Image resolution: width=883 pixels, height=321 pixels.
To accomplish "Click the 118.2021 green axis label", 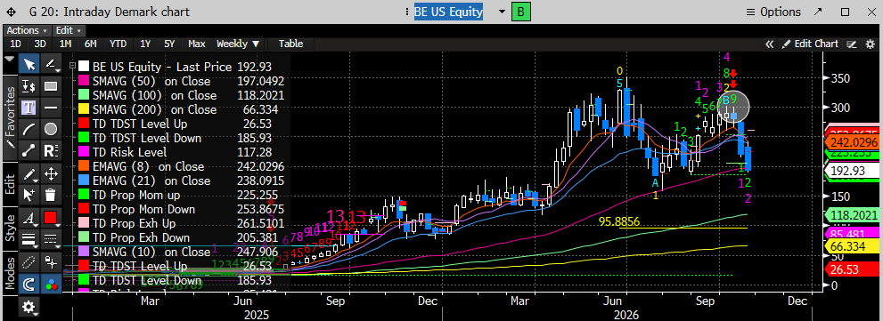I will (x=854, y=215).
